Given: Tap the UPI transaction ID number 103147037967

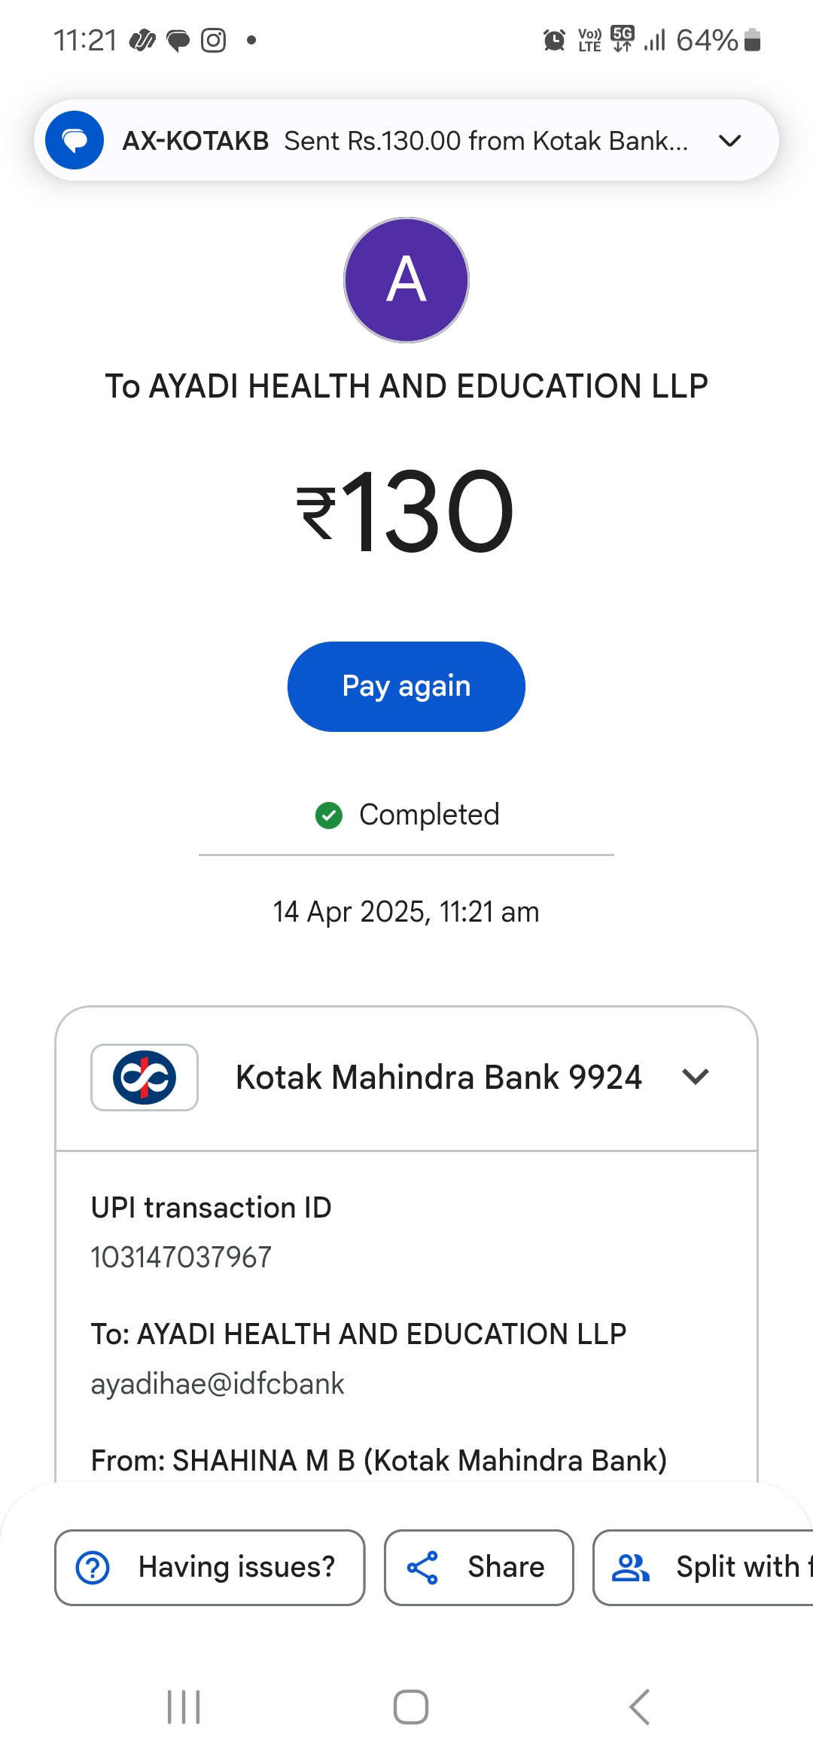Looking at the screenshot, I should click(x=181, y=1257).
